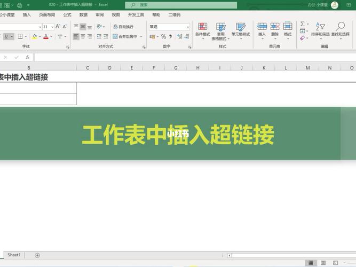
Task: Open Conditional Formatting (条件格式)
Action: point(202,30)
